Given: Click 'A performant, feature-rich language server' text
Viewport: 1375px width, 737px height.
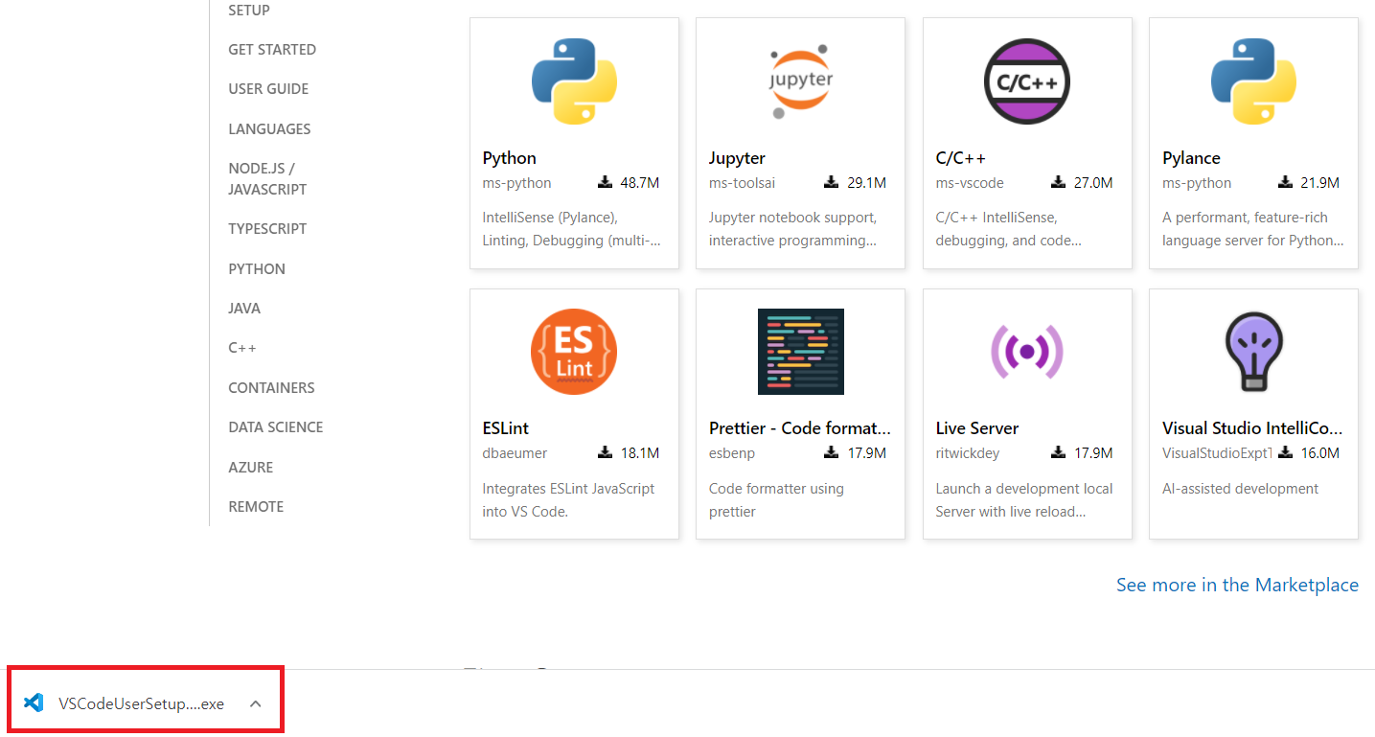Looking at the screenshot, I should [x=1253, y=229].
